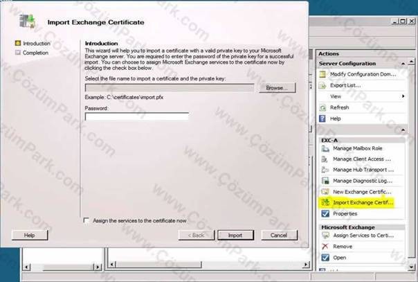Viewport: 418px width, 282px height.
Task: Choose Export List in Actions pane
Action: (345, 85)
